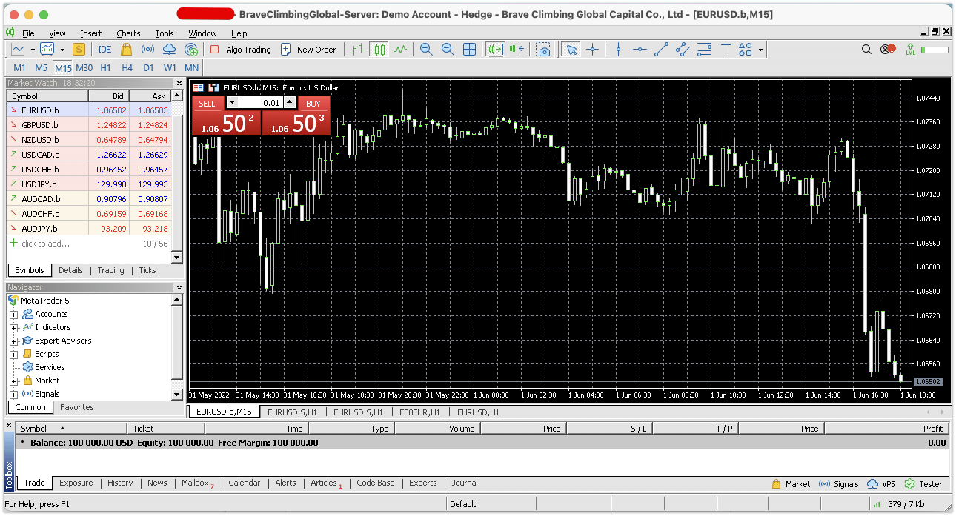Switch chart to line chart icon
This screenshot has width=956, height=516.
(401, 50)
